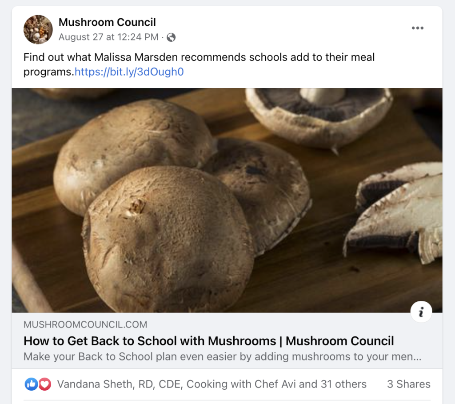
Task: Follow the bit.ly/3dOugh0 link
Action: (x=129, y=72)
